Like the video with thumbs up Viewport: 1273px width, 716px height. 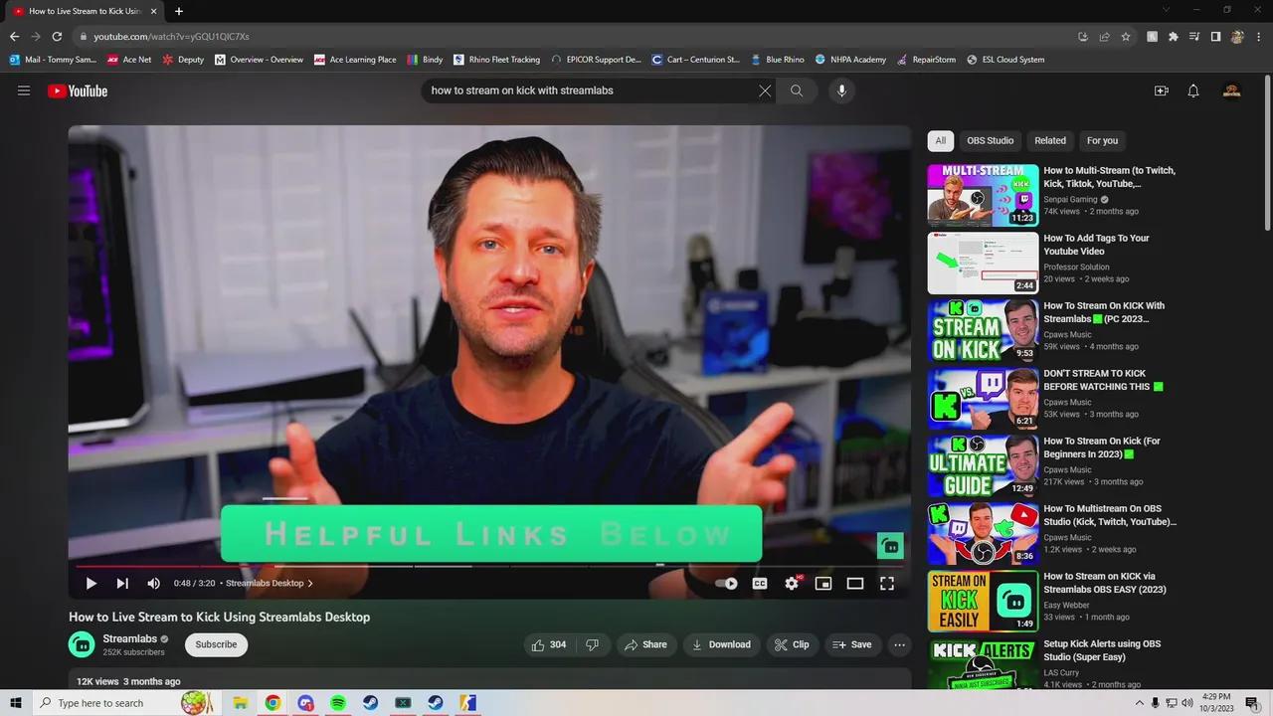pyautogui.click(x=549, y=644)
